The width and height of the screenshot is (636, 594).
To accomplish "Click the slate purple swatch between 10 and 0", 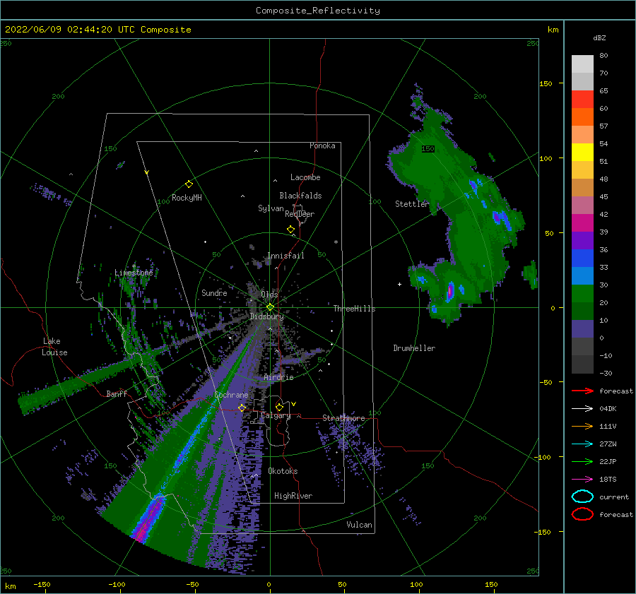I will 582,329.
